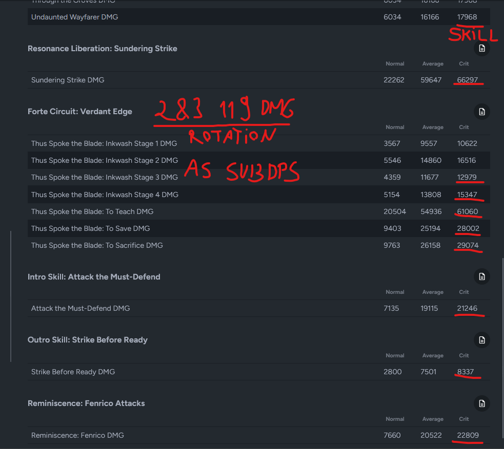
Task: Open details icon for Intro Skill: Attack the Must-Defend
Action: [x=481, y=276]
